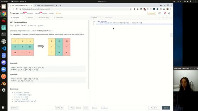
Task: Open the Problems list button
Action: pos(15,108)
